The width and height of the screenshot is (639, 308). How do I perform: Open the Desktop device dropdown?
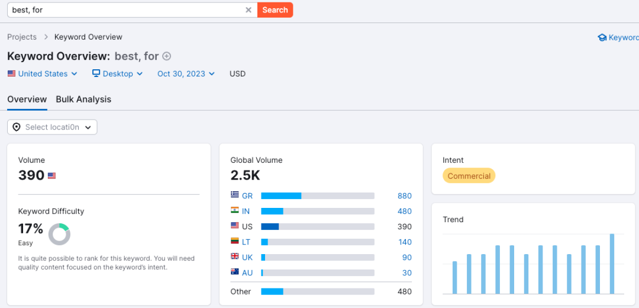click(117, 74)
